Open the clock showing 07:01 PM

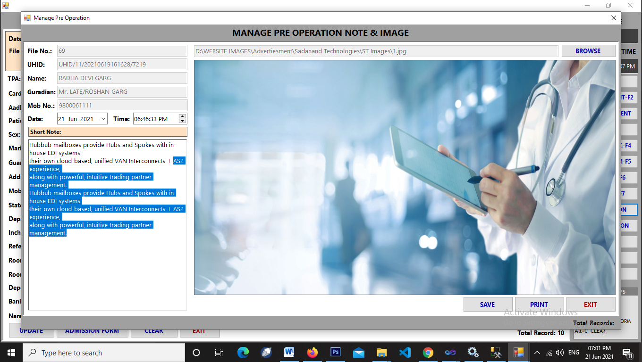coord(600,353)
